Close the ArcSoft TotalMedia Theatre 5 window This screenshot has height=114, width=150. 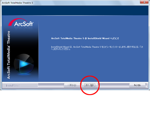[x=144, y=2]
